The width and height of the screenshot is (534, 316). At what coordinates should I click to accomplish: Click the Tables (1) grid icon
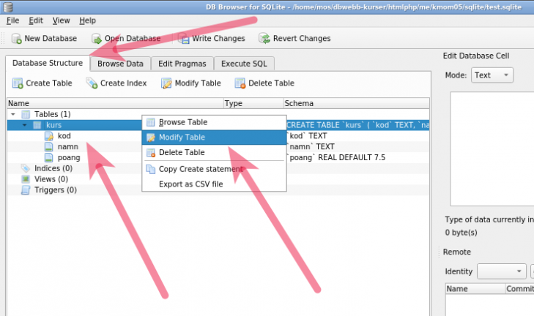(x=26, y=114)
